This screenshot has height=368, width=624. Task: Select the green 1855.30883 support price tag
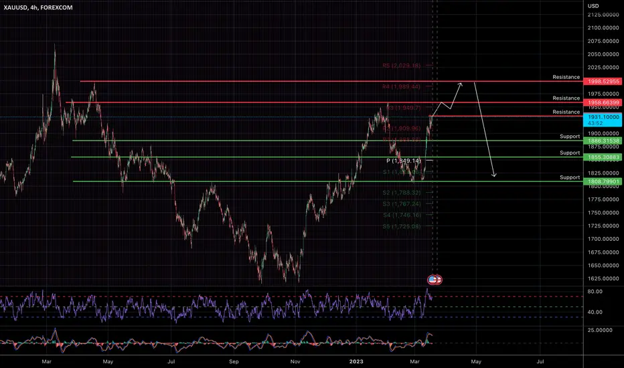pos(603,157)
